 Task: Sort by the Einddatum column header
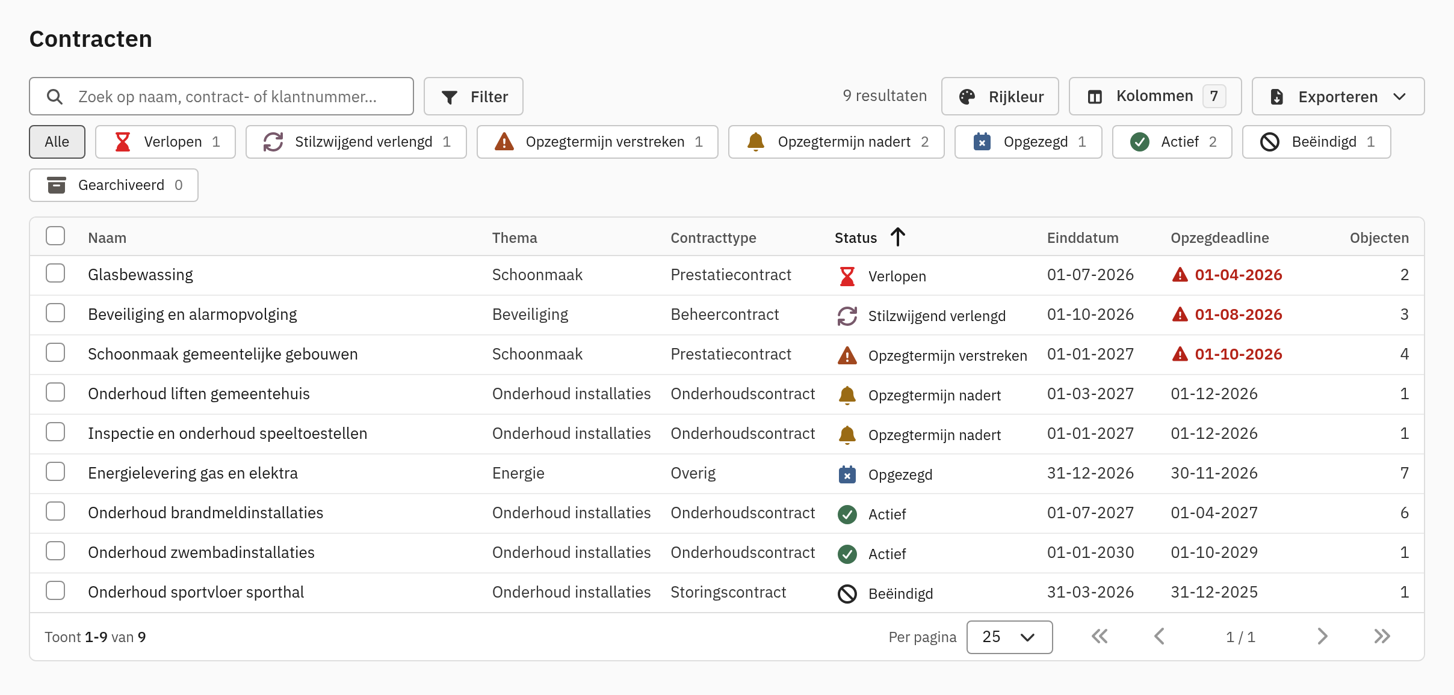tap(1082, 238)
